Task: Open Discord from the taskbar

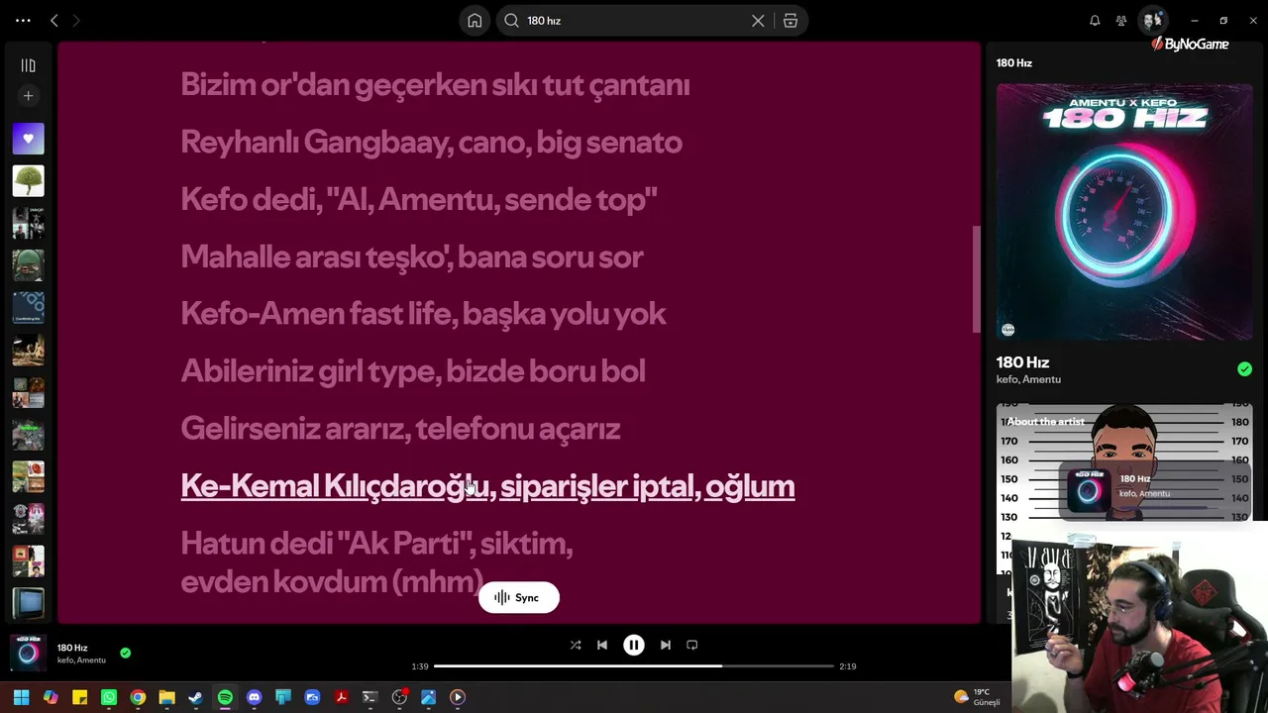Action: 254,697
